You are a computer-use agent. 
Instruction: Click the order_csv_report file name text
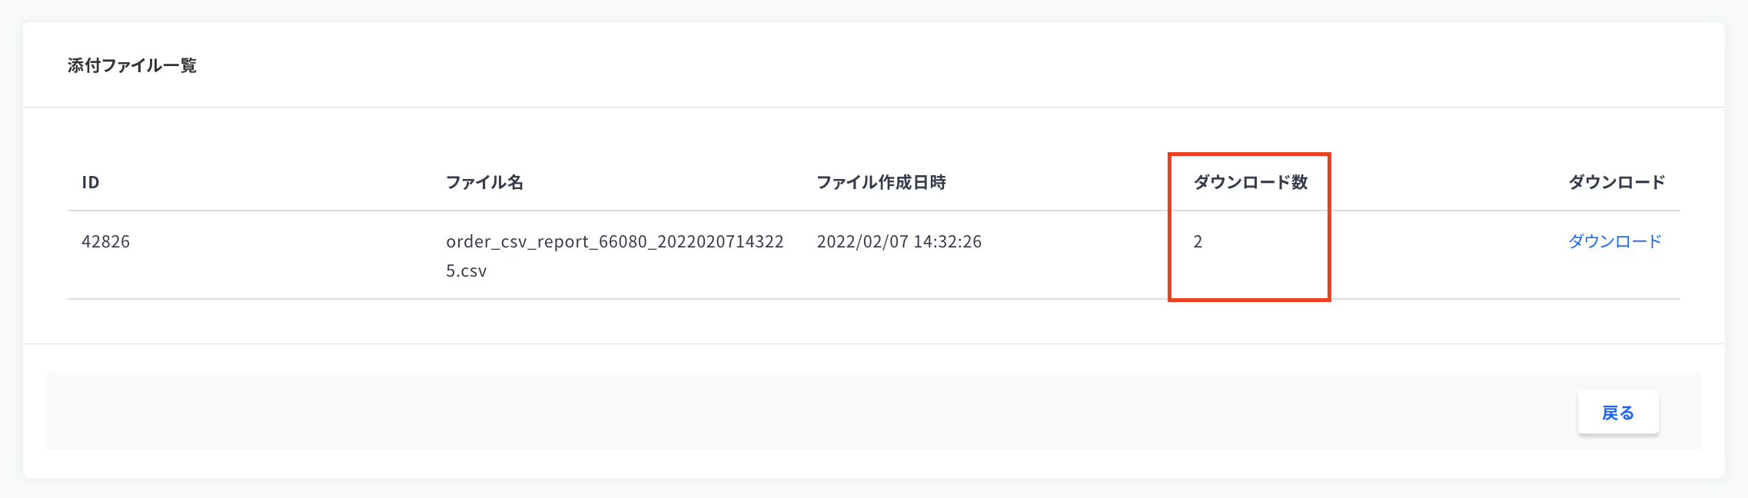615,241
